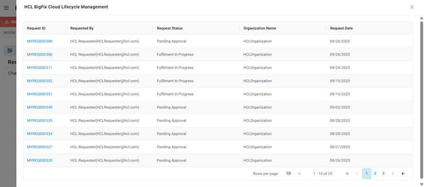Click the Home breadcrumb link
The image size is (424, 187).
click(x=9, y=33)
